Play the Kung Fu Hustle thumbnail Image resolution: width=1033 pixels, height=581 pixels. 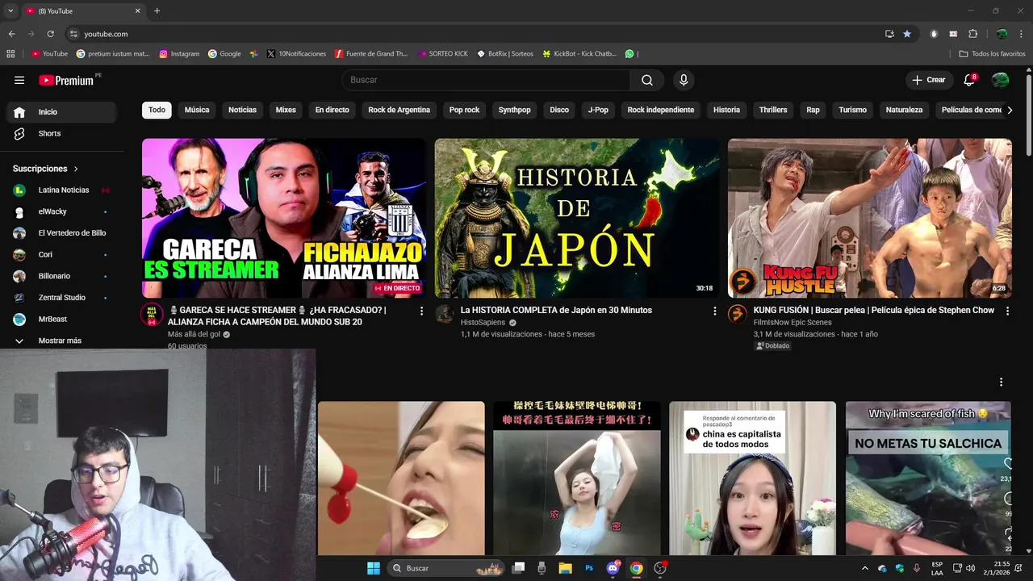coord(870,218)
